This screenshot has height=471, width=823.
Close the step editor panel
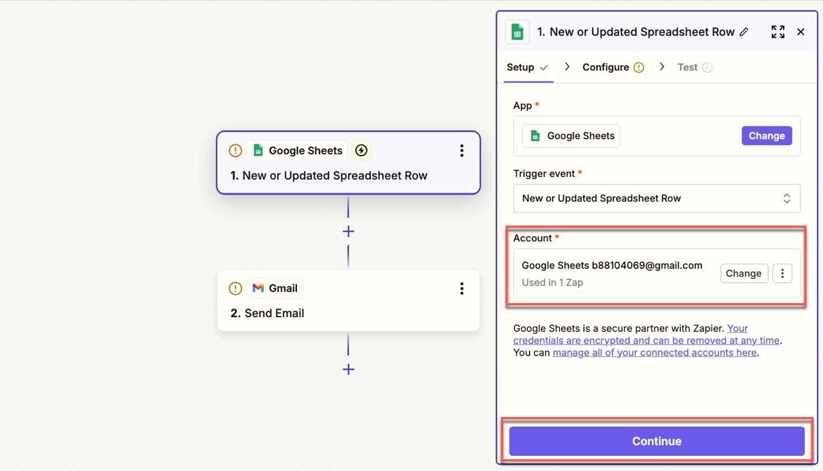[x=801, y=32]
